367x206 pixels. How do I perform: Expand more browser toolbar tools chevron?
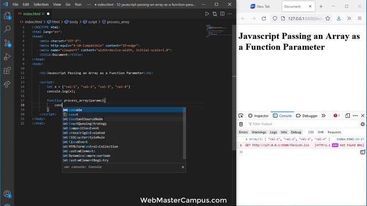[349, 18]
